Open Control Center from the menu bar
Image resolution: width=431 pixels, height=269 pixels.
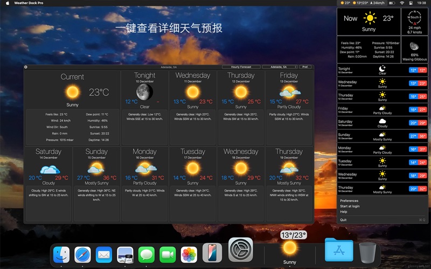click(411, 3)
